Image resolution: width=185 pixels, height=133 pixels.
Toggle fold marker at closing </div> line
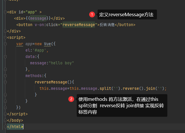5,31
